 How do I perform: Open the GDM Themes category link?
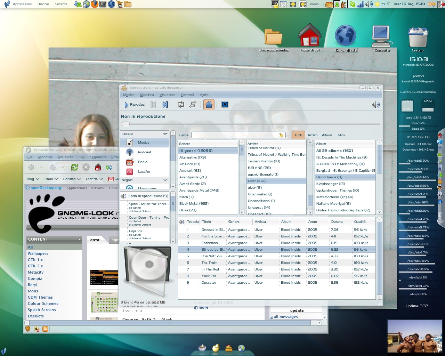coord(40,297)
